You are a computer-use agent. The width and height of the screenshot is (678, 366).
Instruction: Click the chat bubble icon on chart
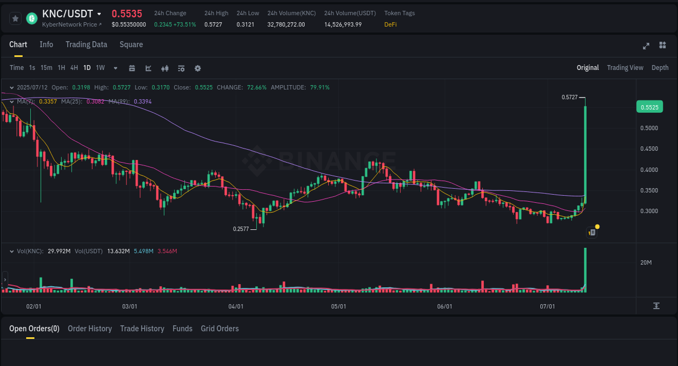pos(591,232)
